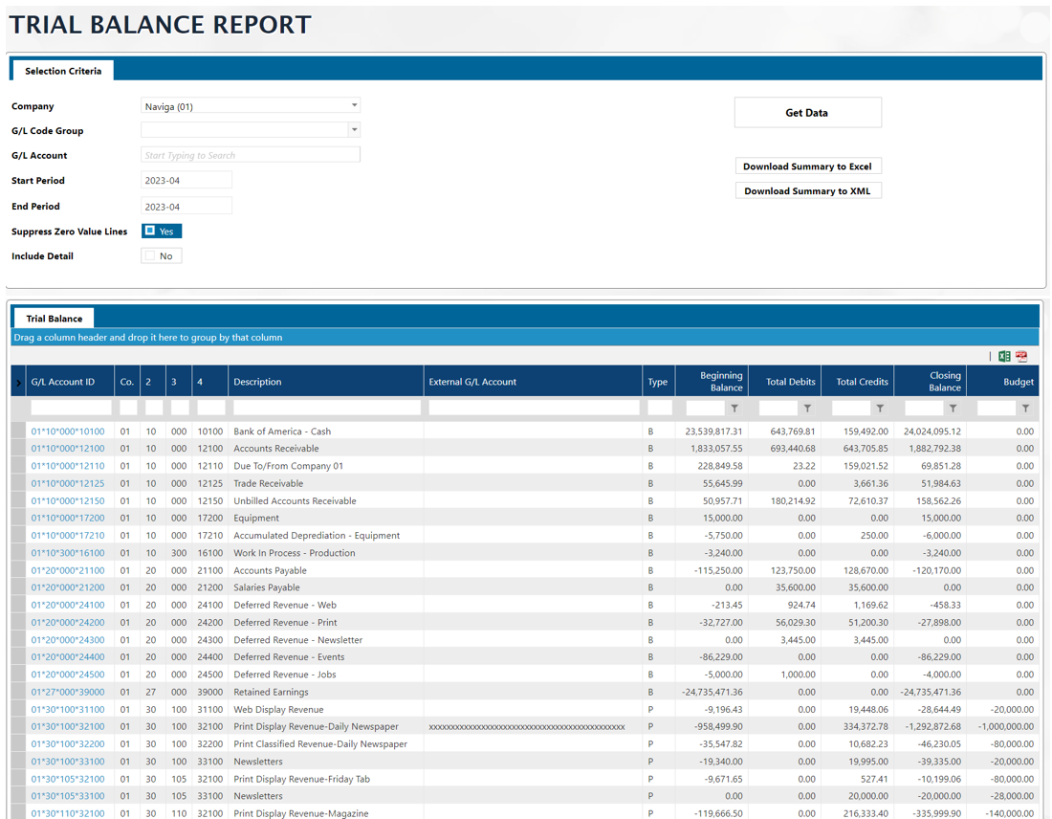This screenshot has width=1052, height=819.
Task: Click Total Debits filter funnel icon
Action: point(807,409)
